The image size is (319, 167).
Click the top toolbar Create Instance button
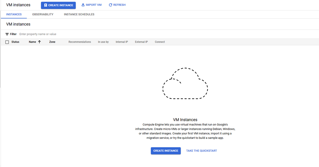pos(58,5)
